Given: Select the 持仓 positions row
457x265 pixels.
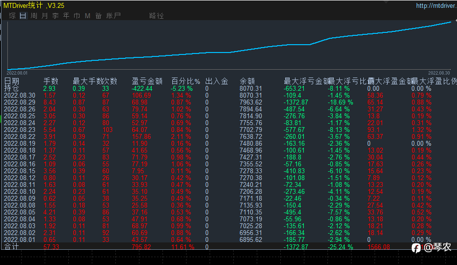Looking at the screenshot, I should 12,88.
